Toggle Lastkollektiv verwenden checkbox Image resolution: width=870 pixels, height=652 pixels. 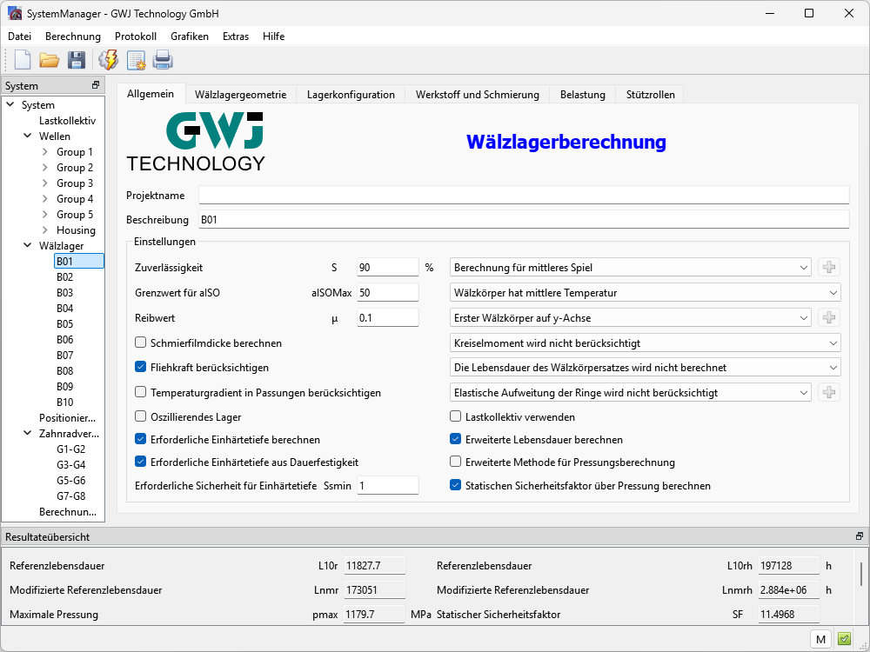455,417
